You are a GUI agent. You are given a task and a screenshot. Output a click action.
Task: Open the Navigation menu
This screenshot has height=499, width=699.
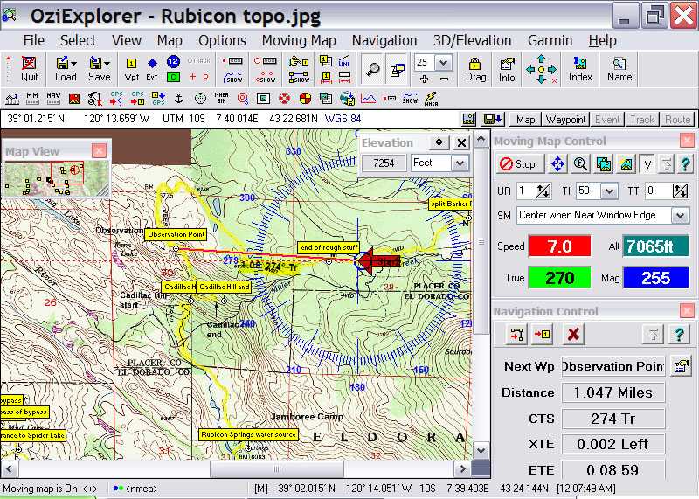coord(384,40)
